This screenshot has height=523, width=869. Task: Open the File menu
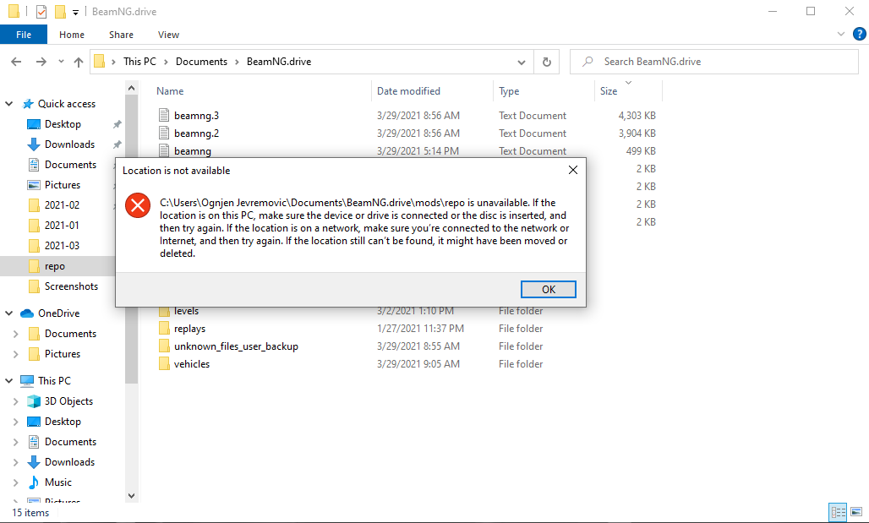point(24,35)
